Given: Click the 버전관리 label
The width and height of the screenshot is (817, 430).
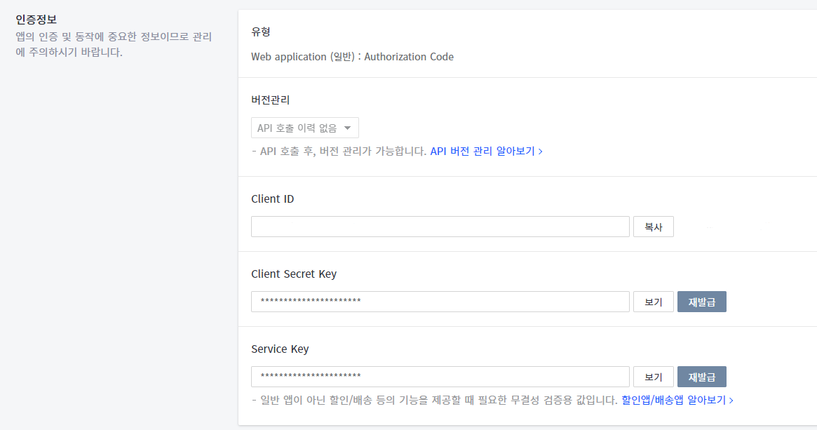Looking at the screenshot, I should point(271,100).
